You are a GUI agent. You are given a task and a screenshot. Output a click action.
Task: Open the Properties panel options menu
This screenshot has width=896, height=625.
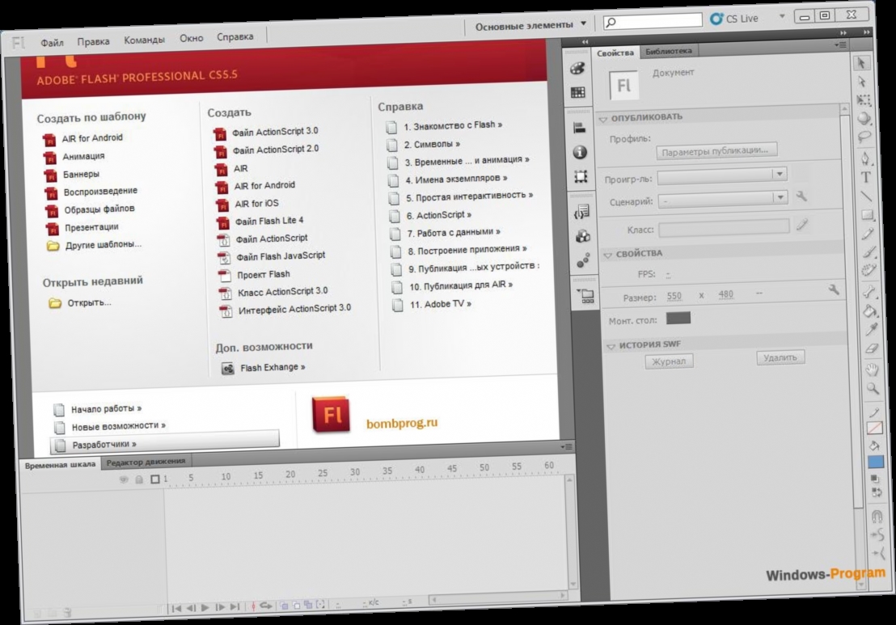tap(840, 44)
